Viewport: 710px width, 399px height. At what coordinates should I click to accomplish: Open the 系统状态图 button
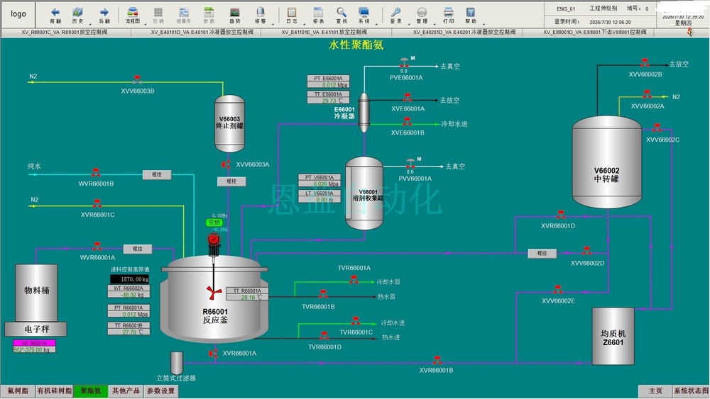[x=691, y=391]
